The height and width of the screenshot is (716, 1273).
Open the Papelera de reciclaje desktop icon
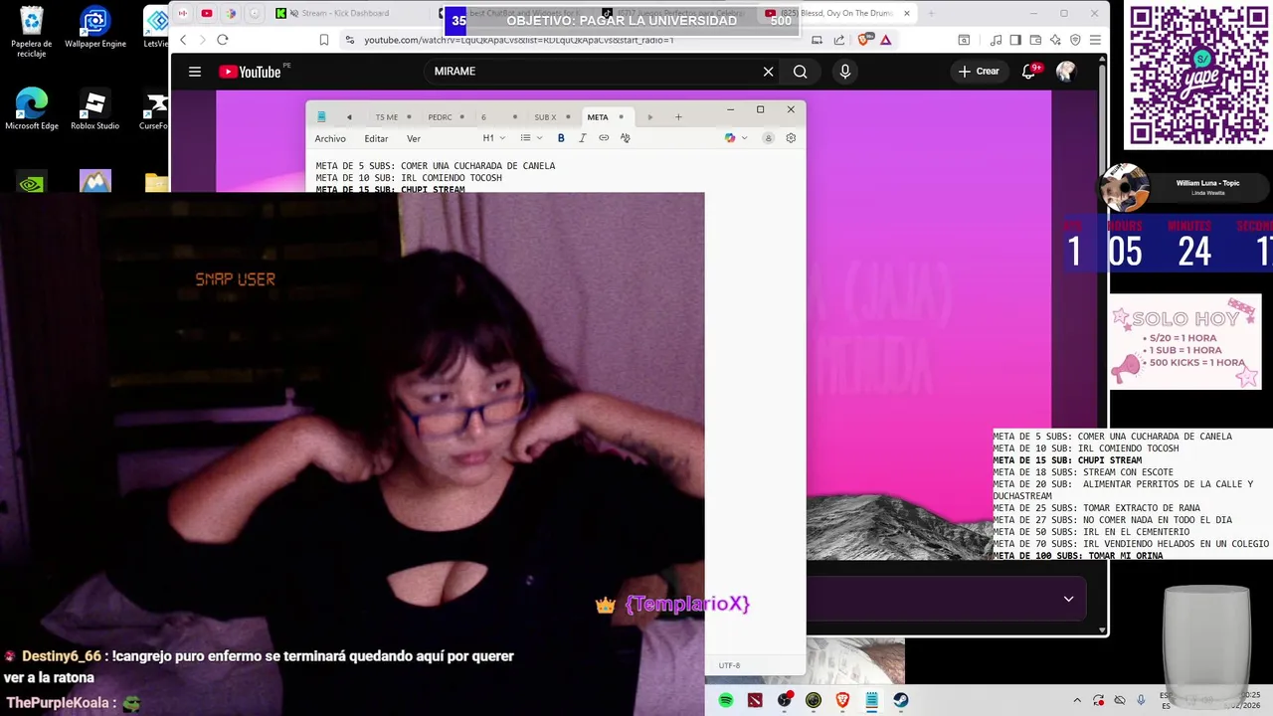(32, 30)
